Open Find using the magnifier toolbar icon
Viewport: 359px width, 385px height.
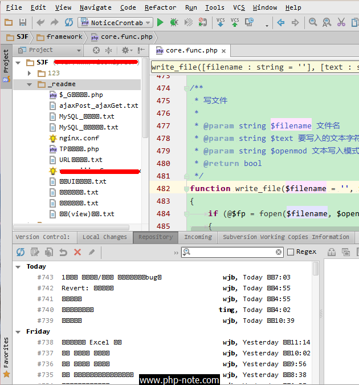point(313,23)
